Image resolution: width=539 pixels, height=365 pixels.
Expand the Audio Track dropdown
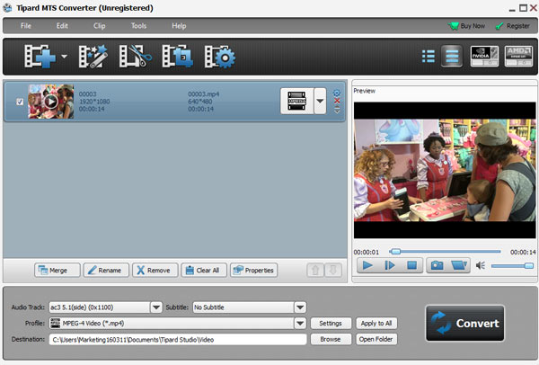[x=156, y=307]
